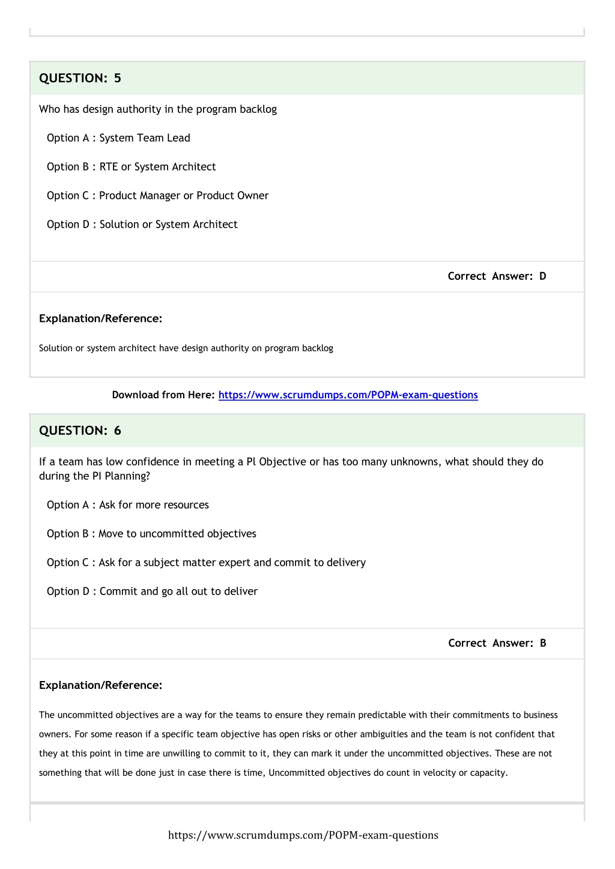The width and height of the screenshot is (615, 869).
Task: Click the question text about design authority
Action: pyautogui.click(x=158, y=109)
